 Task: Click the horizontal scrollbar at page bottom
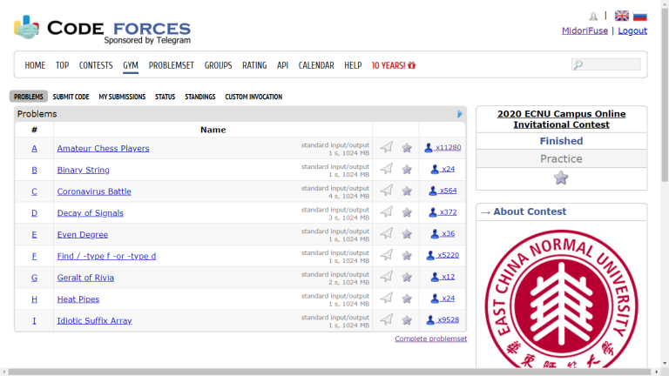(x=331, y=372)
